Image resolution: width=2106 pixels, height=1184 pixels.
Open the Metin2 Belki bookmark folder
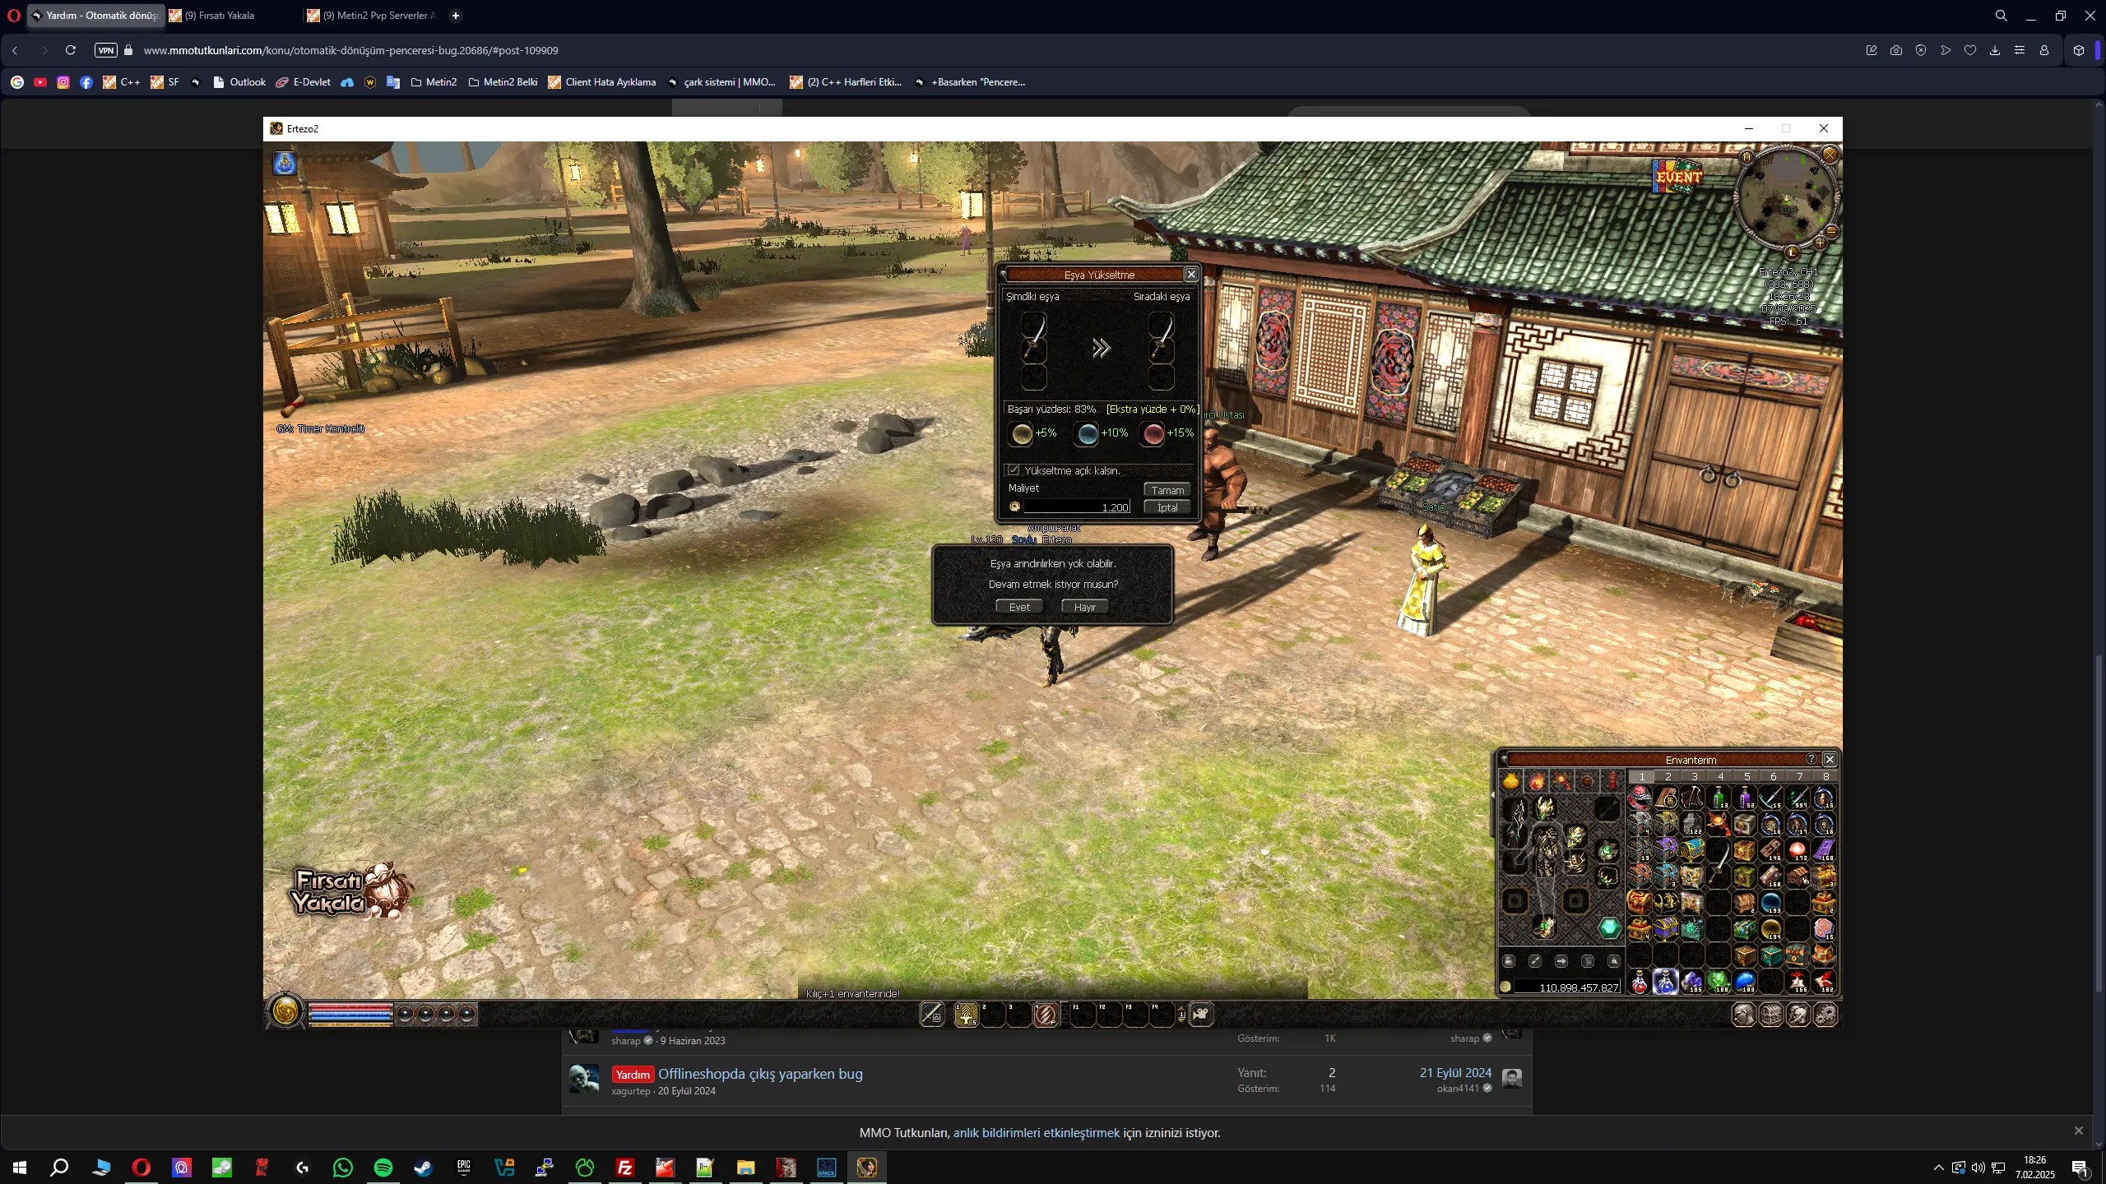(503, 82)
